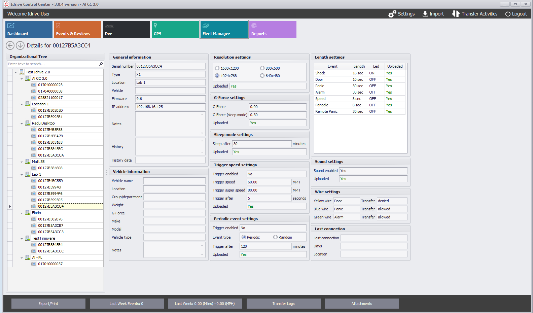Screen dimensions: 533x313
Task: Select 1600x1200 resolution option
Action: point(217,68)
